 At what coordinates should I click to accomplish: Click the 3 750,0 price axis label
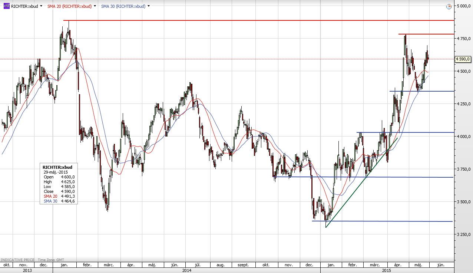coord(464,169)
